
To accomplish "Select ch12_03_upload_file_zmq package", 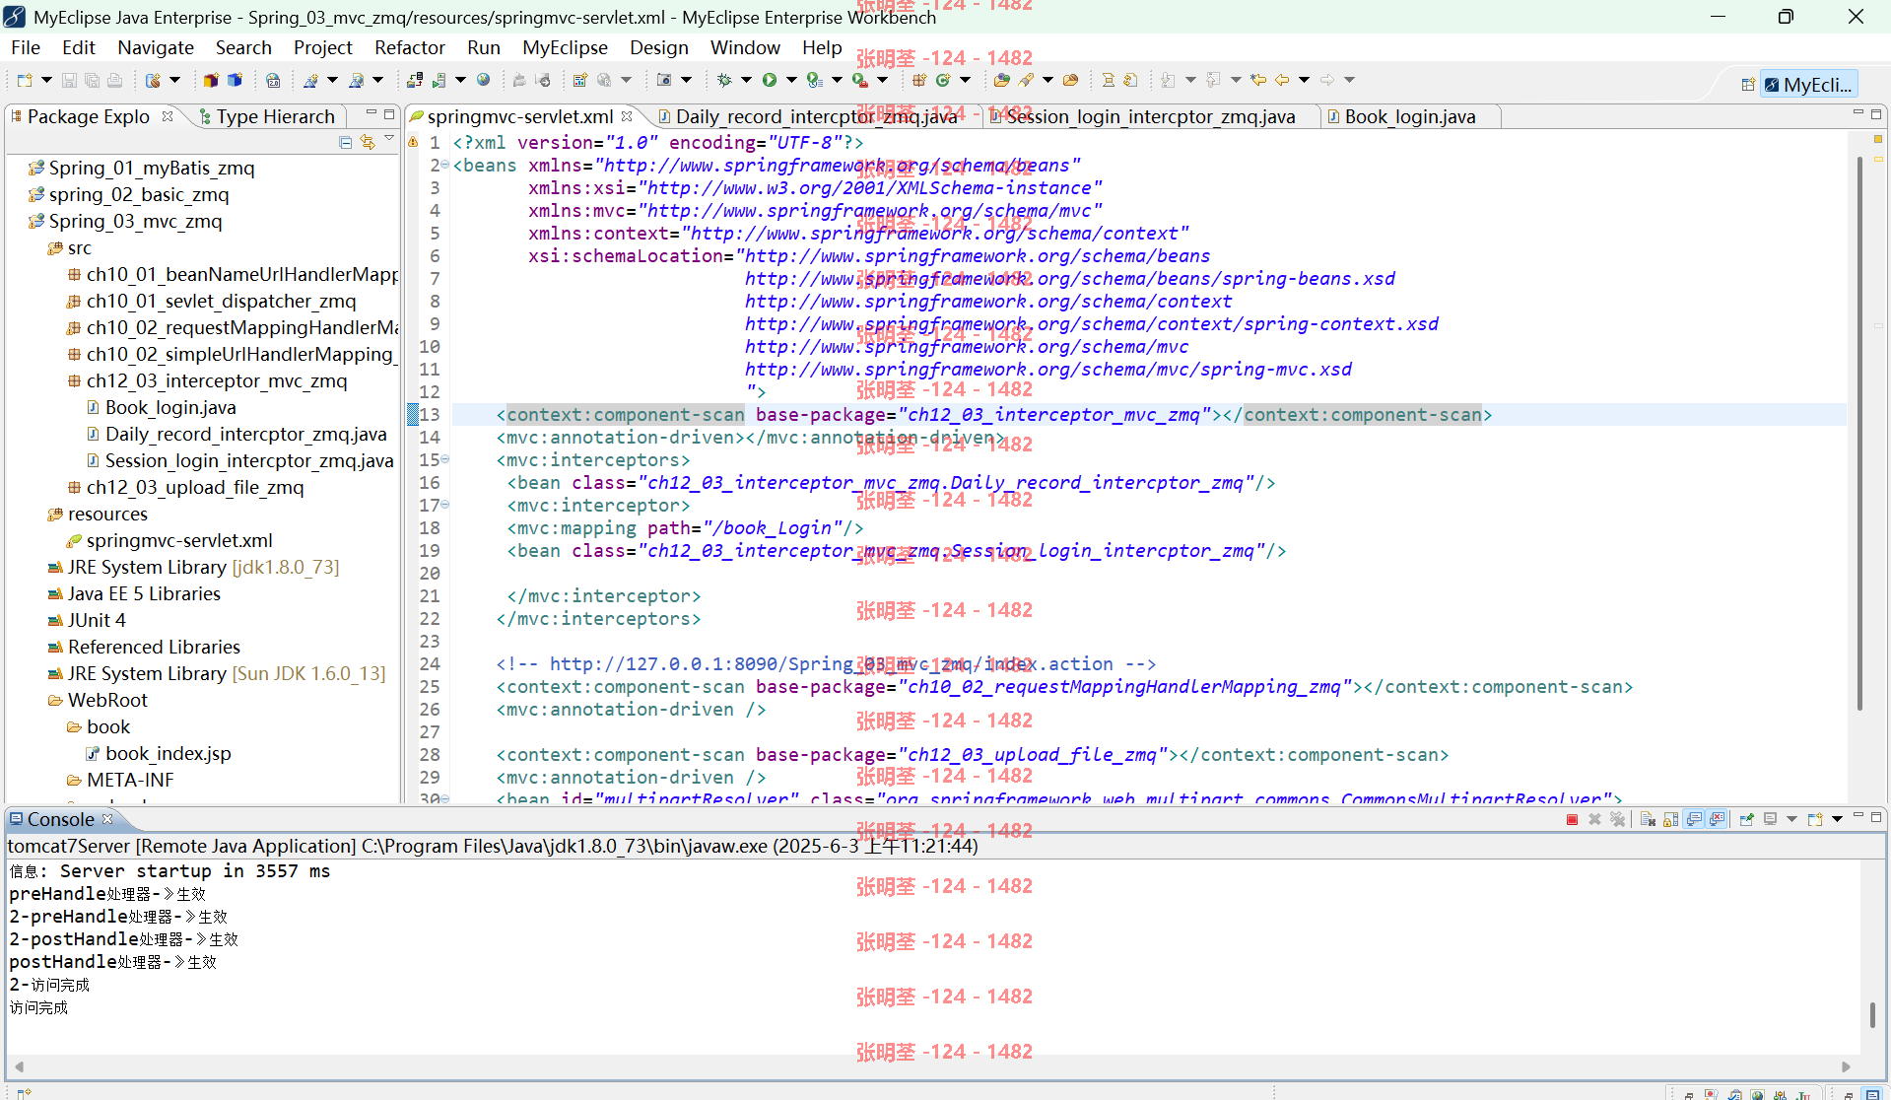I will (194, 487).
